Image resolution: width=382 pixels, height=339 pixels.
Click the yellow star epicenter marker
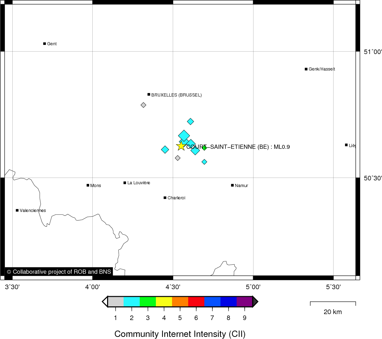(181, 146)
